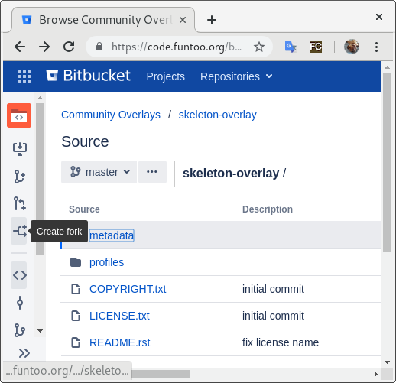This screenshot has height=383, width=396.
Task: Open the Chrome three-dot menu
Action: pos(376,47)
